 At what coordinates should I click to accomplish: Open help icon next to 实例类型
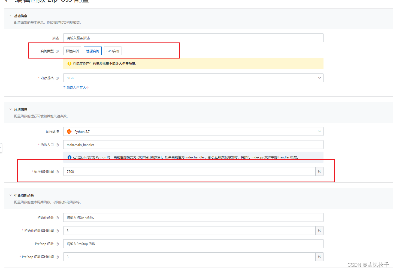57,51
